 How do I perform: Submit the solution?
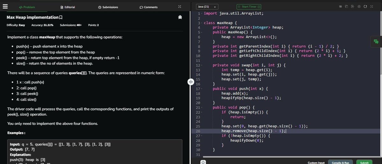(x=364, y=162)
